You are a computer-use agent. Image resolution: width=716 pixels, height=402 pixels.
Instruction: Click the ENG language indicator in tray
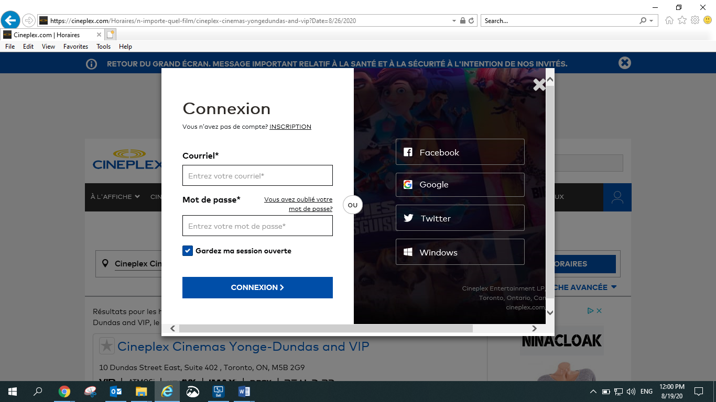[x=646, y=392]
